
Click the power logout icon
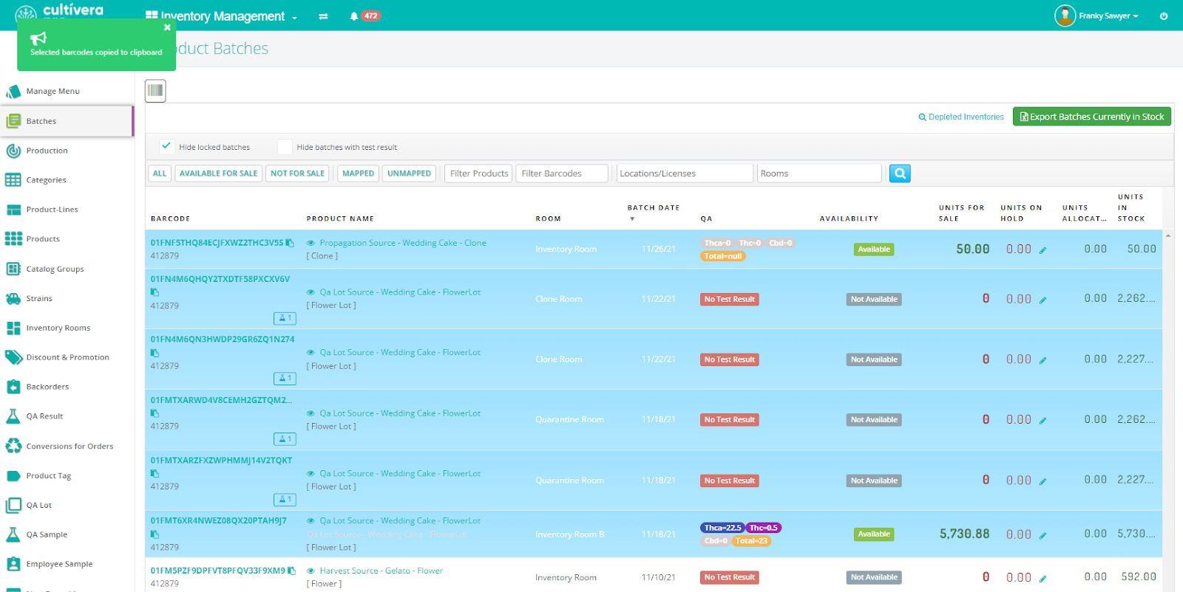[x=1164, y=16]
